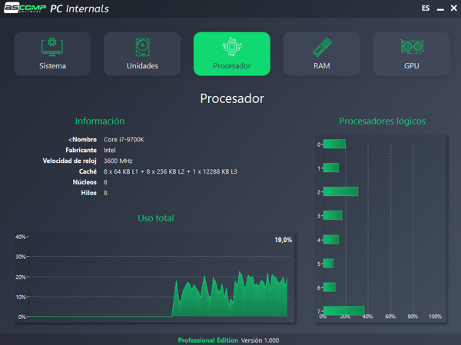Image resolution: width=461 pixels, height=345 pixels.
Task: Open the RAM tab
Action: tap(322, 54)
